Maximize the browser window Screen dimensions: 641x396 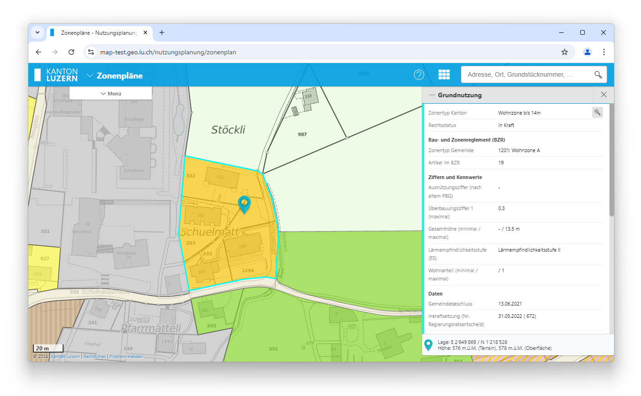(x=582, y=32)
